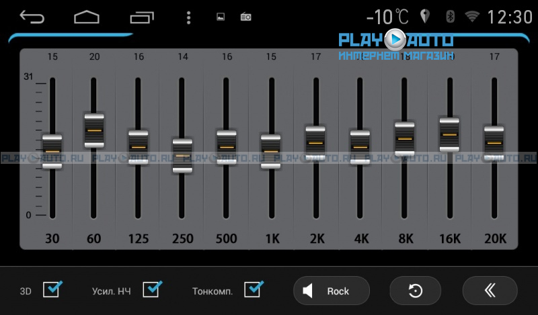Tap the image notification icon
This screenshot has width=538, height=315.
click(221, 17)
